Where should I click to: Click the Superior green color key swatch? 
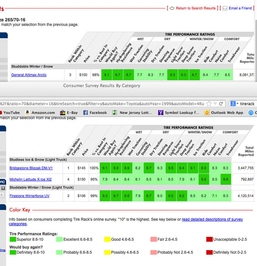point(13,239)
